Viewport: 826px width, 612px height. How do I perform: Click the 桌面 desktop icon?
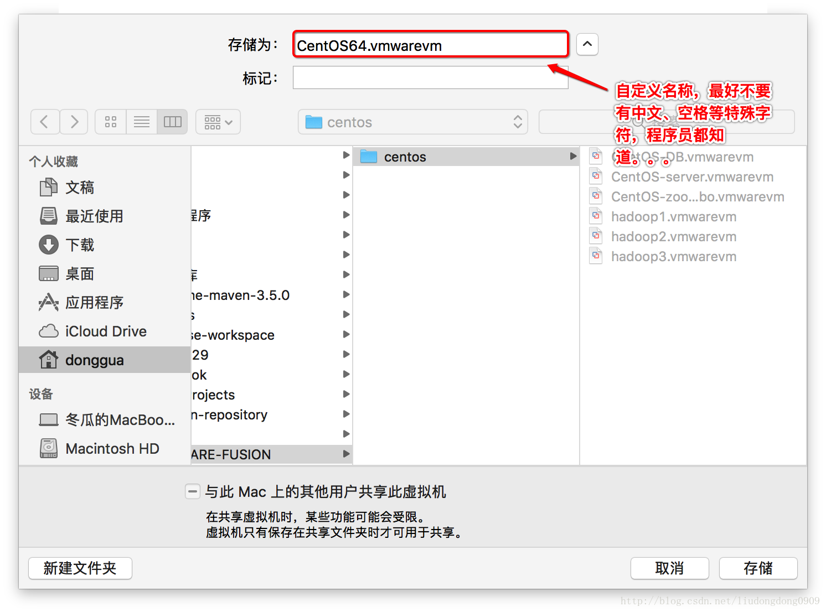pyautogui.click(x=49, y=273)
